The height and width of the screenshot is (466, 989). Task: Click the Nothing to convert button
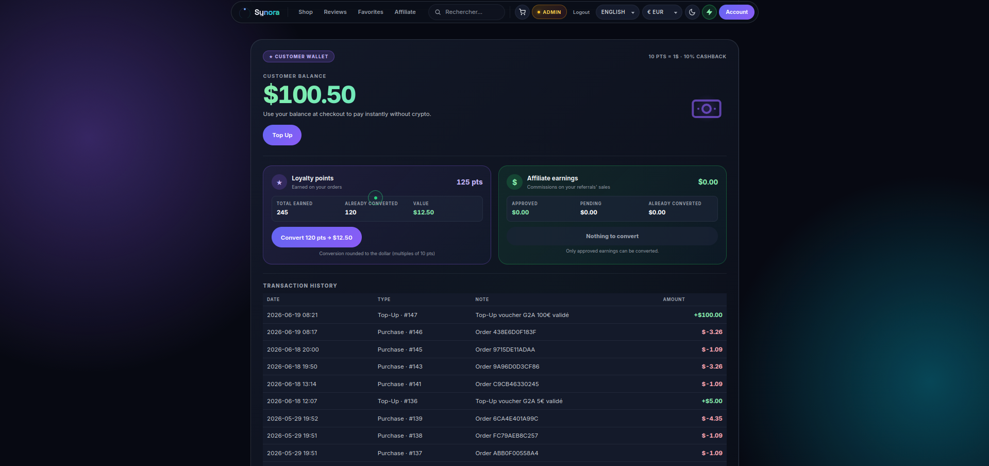pos(612,236)
